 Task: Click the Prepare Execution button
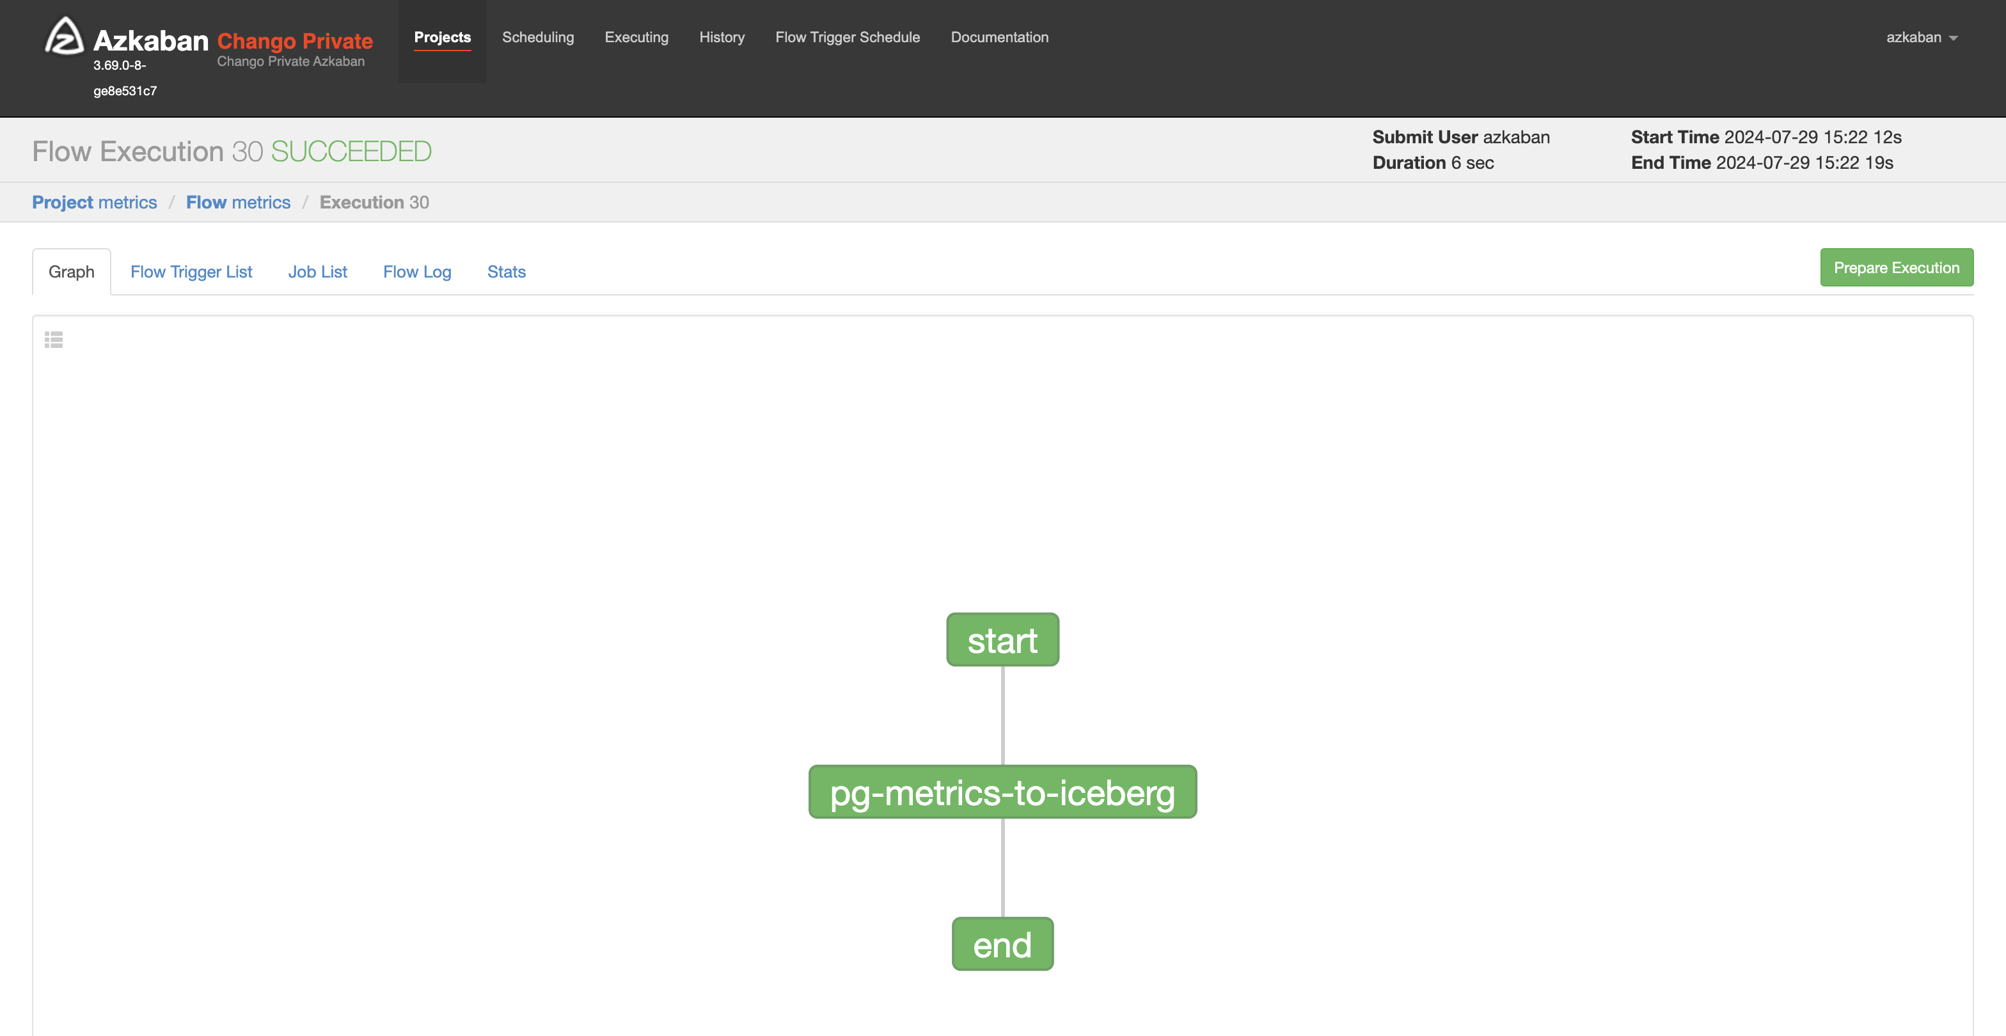pos(1896,268)
